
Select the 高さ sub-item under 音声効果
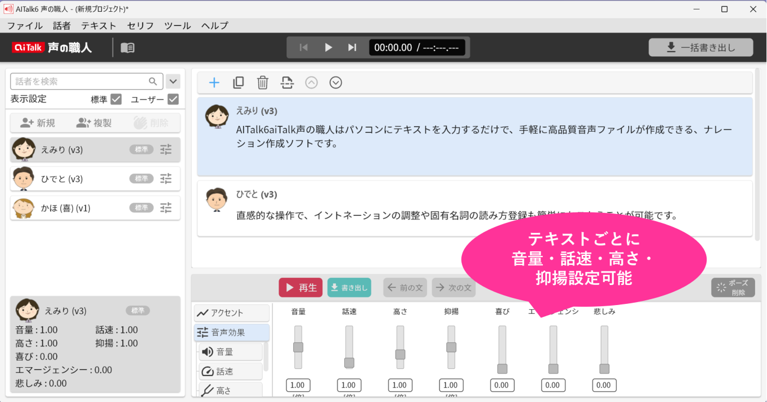click(x=231, y=390)
